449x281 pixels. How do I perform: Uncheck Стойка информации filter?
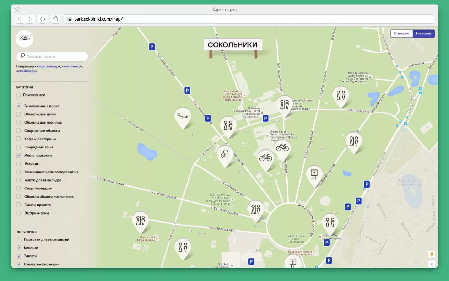(19, 264)
